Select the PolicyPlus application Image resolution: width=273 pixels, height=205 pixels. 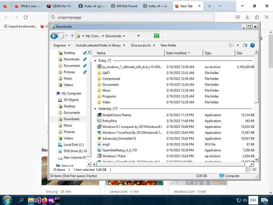pos(109,121)
